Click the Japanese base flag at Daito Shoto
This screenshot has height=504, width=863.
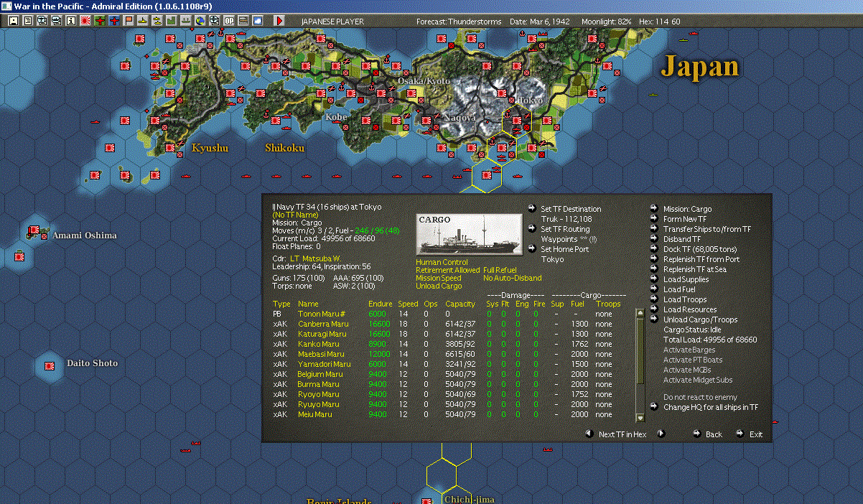coord(50,365)
